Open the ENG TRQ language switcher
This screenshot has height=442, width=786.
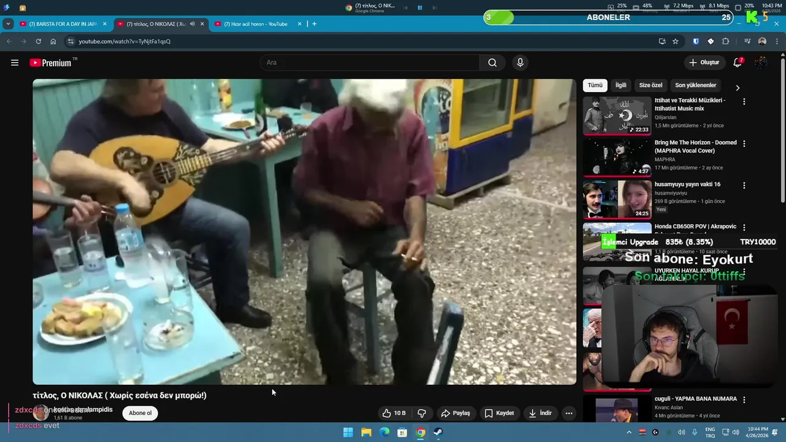coord(710,432)
